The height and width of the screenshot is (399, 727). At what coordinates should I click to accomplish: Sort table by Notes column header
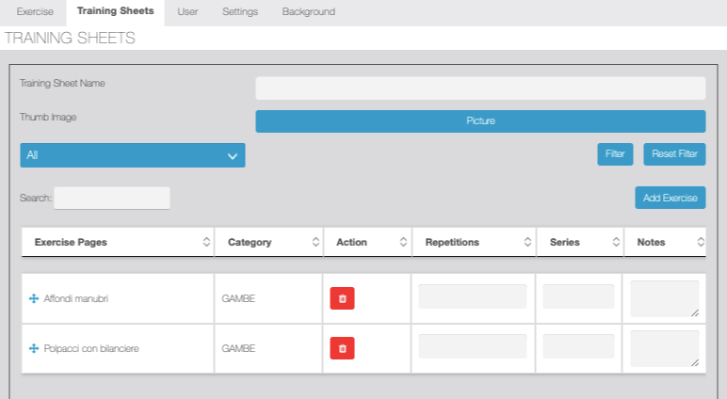point(652,242)
